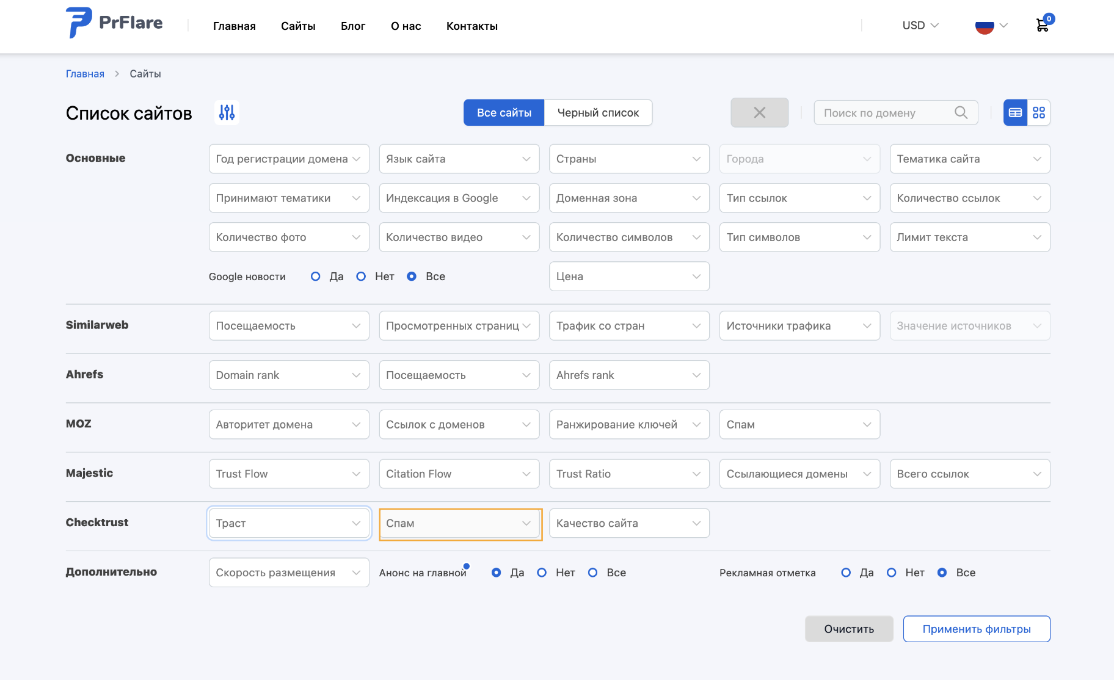Expand the Качество сайта dropdown
Image resolution: width=1114 pixels, height=680 pixels.
tap(629, 523)
